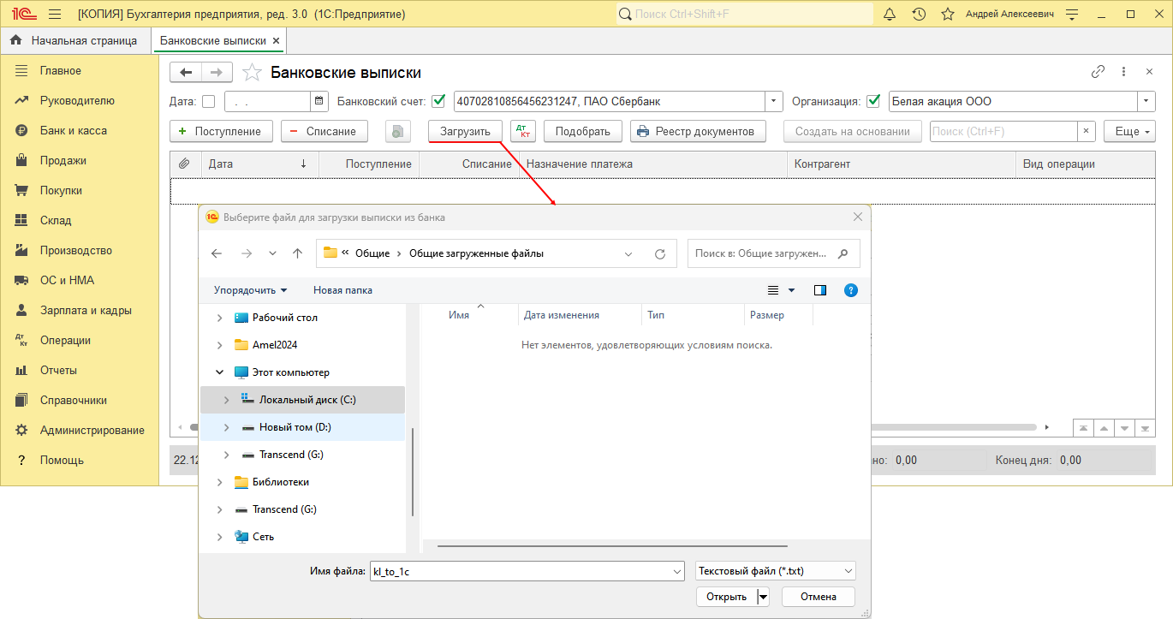Uncheck the Банковский счет filter checkbox

[439, 101]
